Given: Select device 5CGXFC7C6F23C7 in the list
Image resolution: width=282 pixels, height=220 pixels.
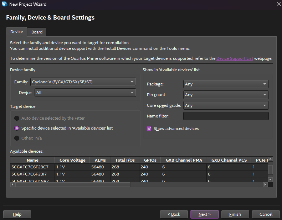Looking at the screenshot, I should [x=30, y=167].
